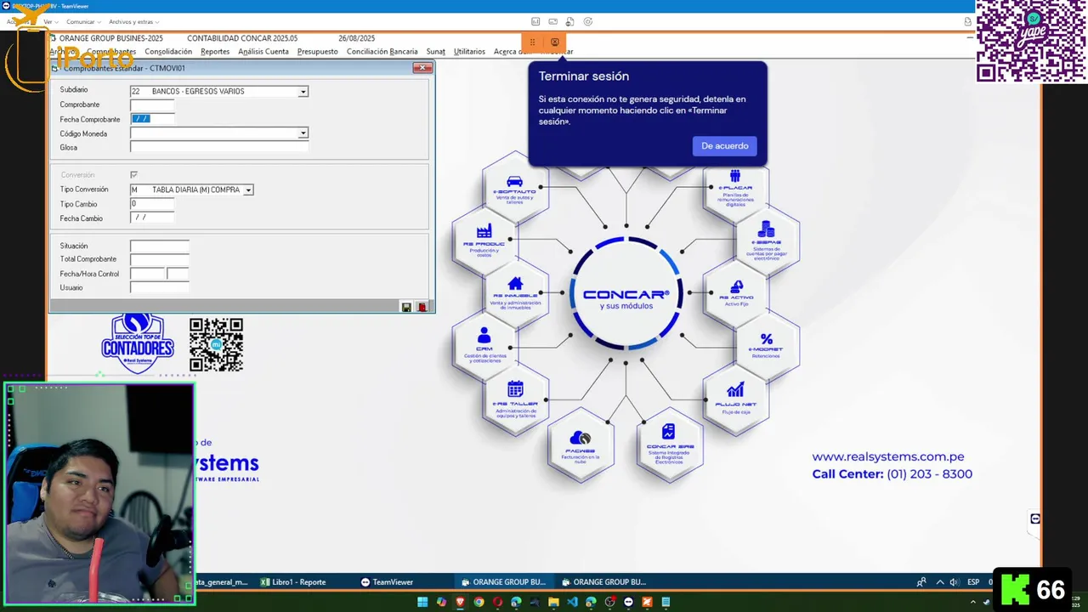Click the TeamViewer side panel icon at right edge

point(1034,518)
